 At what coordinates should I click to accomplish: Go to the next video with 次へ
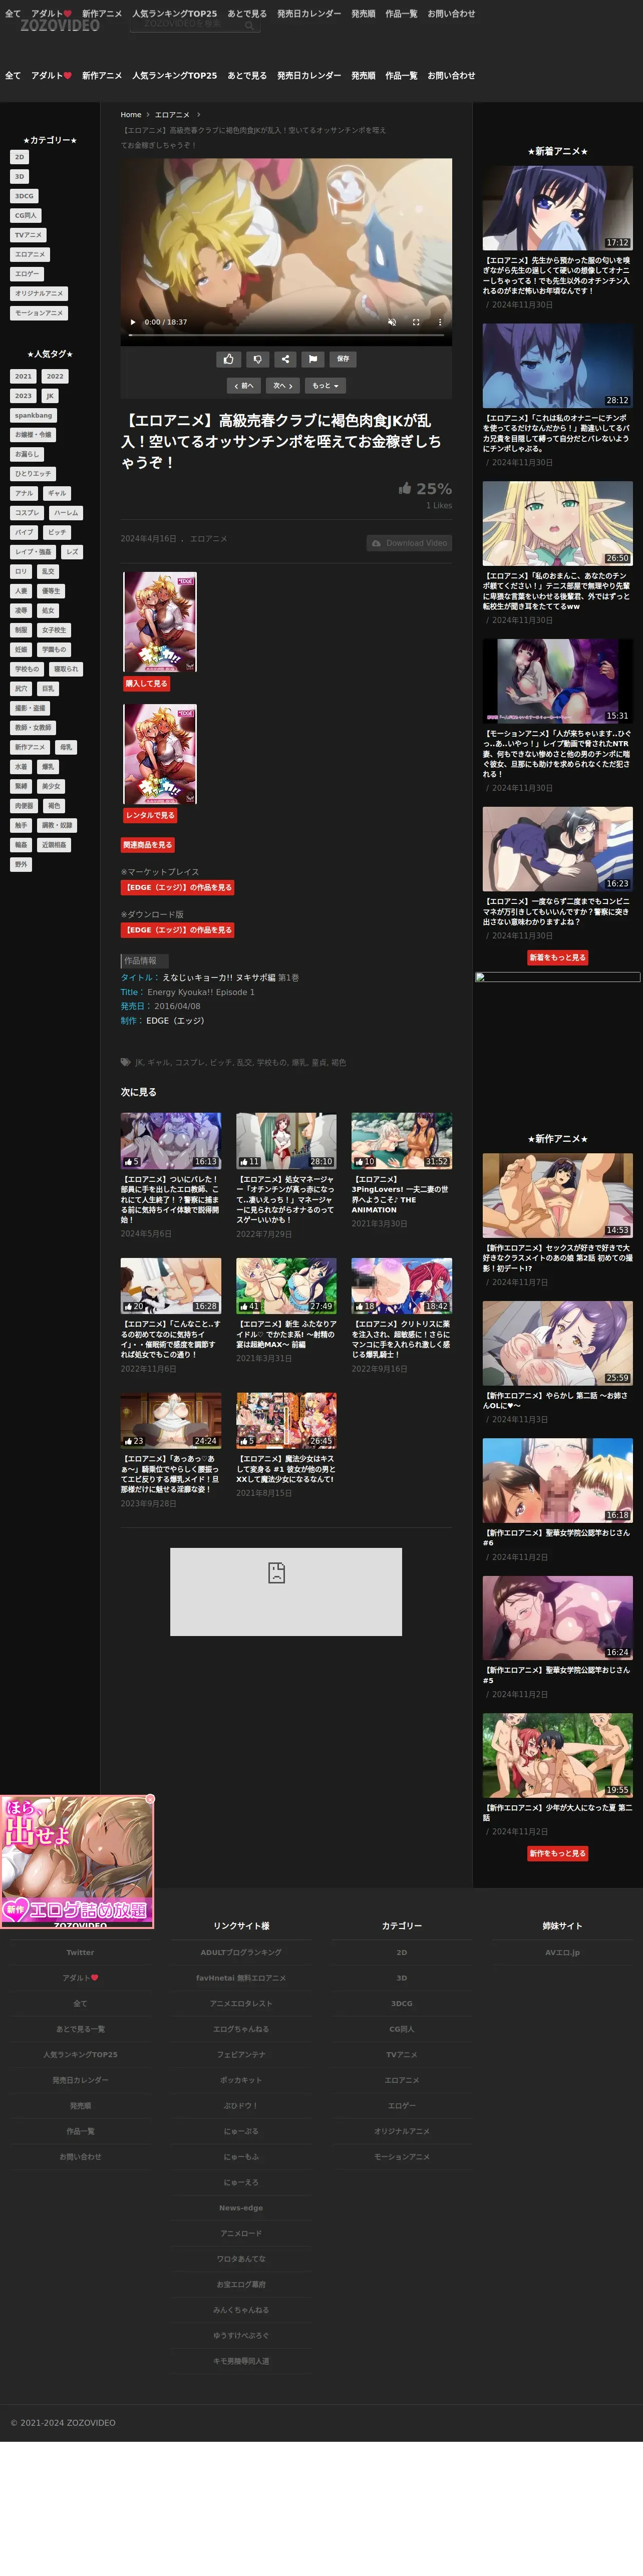[283, 385]
